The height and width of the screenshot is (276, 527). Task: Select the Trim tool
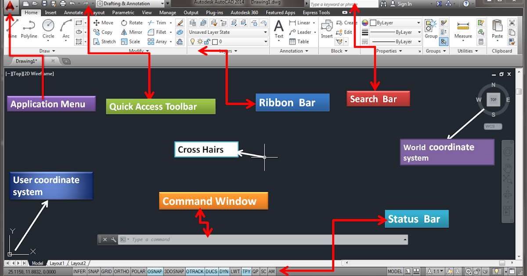click(157, 23)
